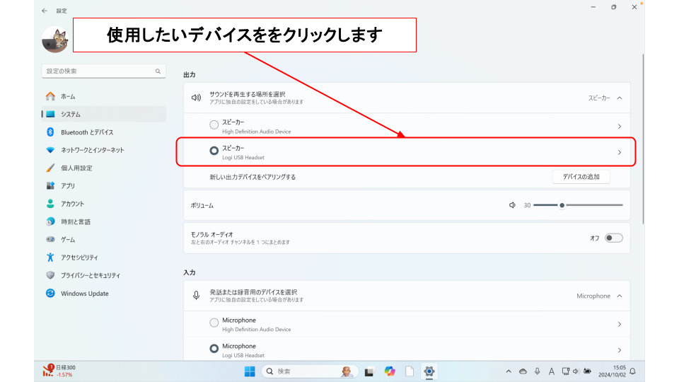Open Logi USB Headset speaker properties chevron
Viewport: 679px width, 382px height.
[619, 152]
